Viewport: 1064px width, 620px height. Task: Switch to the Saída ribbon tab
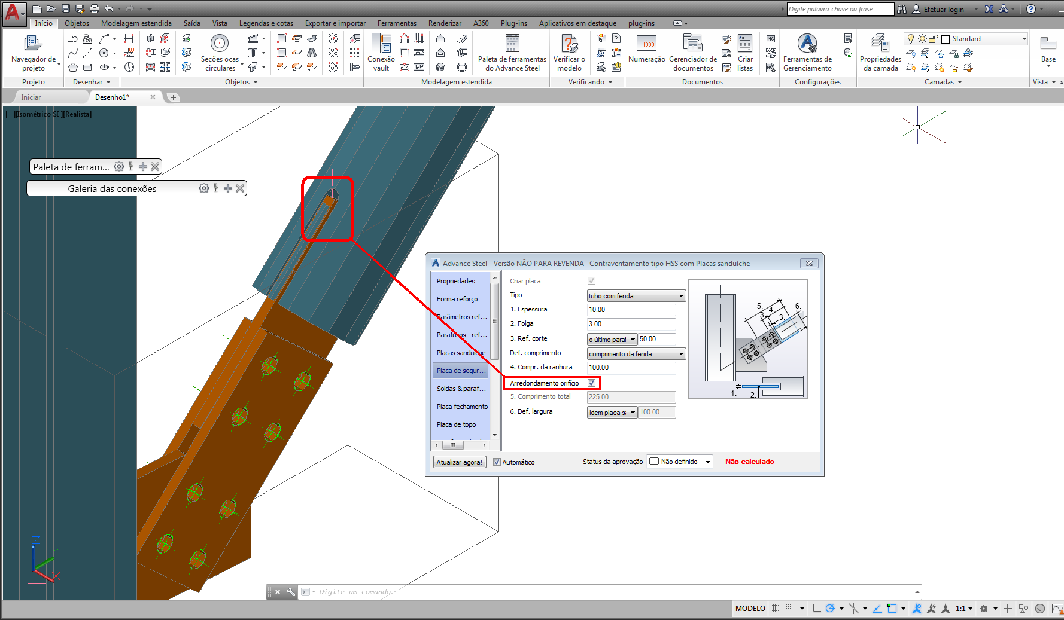(192, 23)
